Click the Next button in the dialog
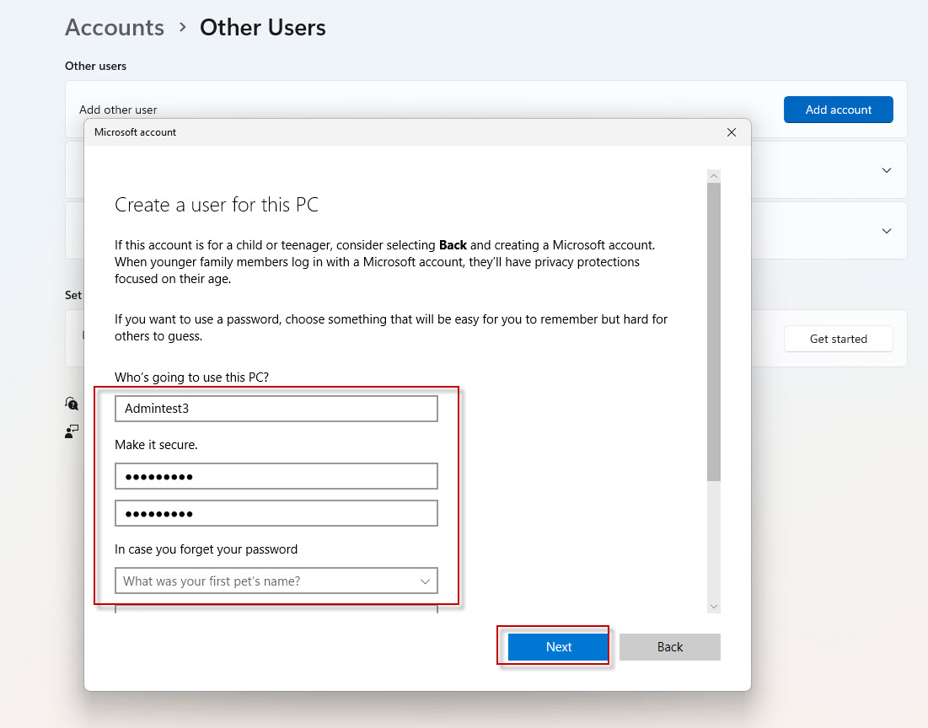The image size is (928, 728). [x=558, y=647]
